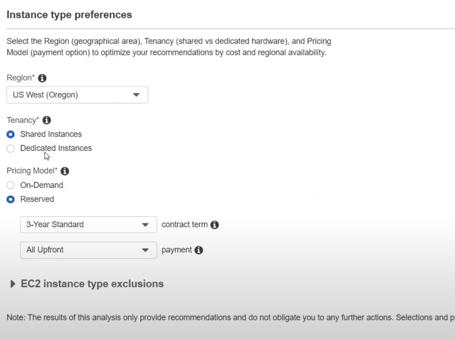Screen dimensions: 455x339
Task: Open the US West (Oregon) region dropdown
Action: 77,95
